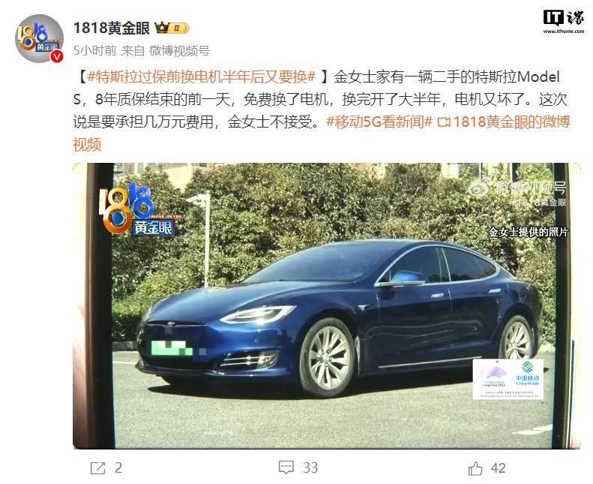Viewport: 593px width, 484px height.
Task: Click the like count 42
Action: tap(498, 468)
